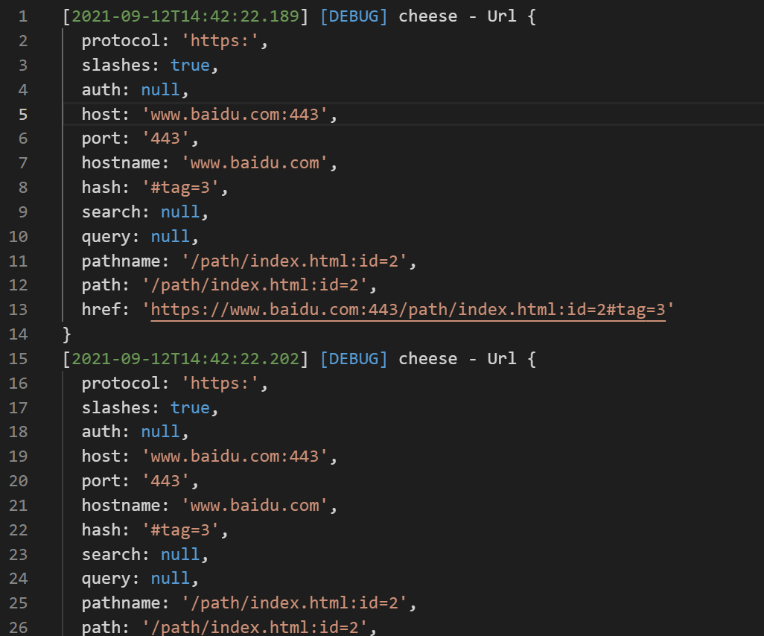
Task: Click line number 5 in the gutter
Action: [23, 115]
